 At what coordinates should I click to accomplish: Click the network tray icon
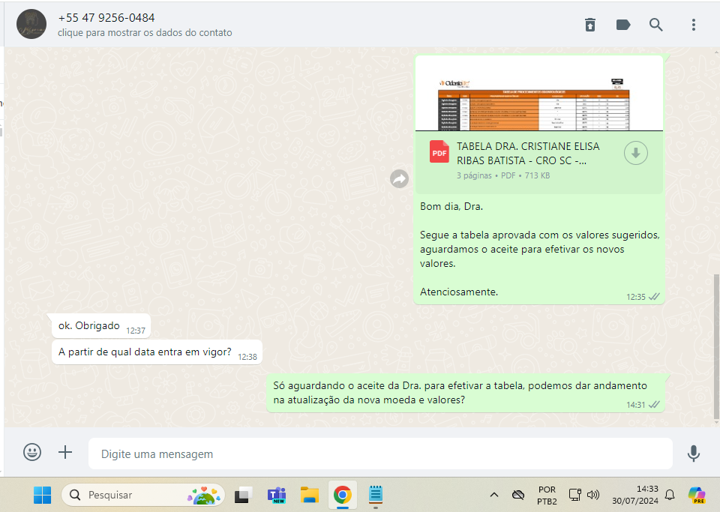575,495
